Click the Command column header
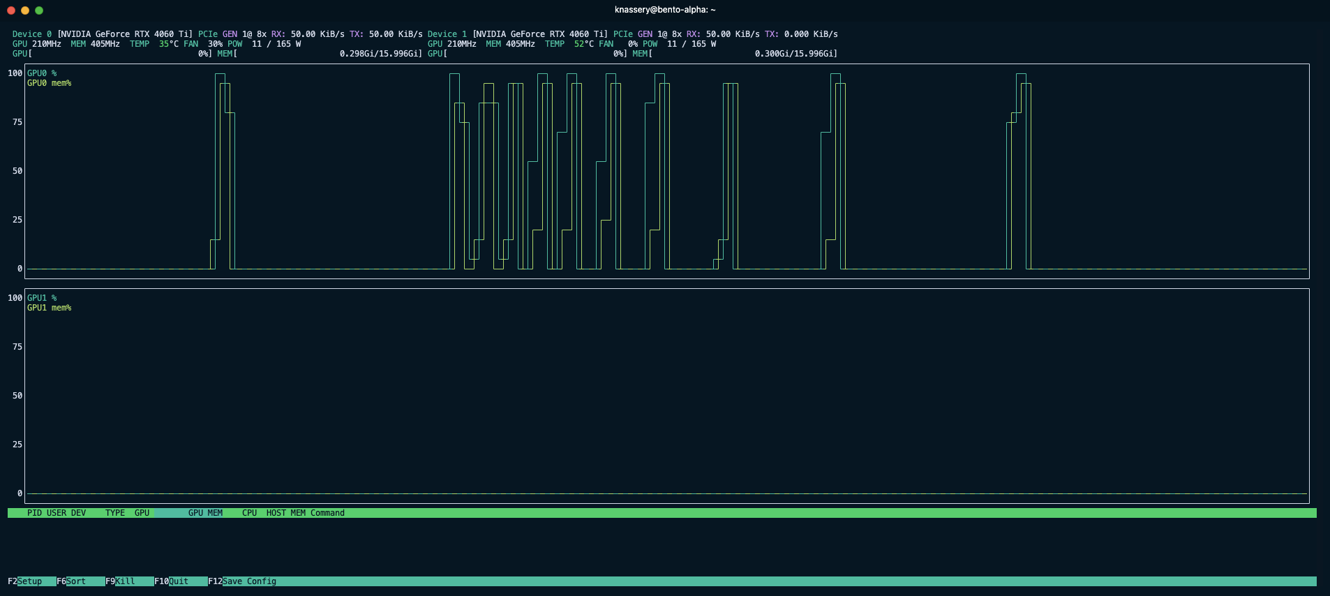Screen dimensions: 1330x596 327,513
